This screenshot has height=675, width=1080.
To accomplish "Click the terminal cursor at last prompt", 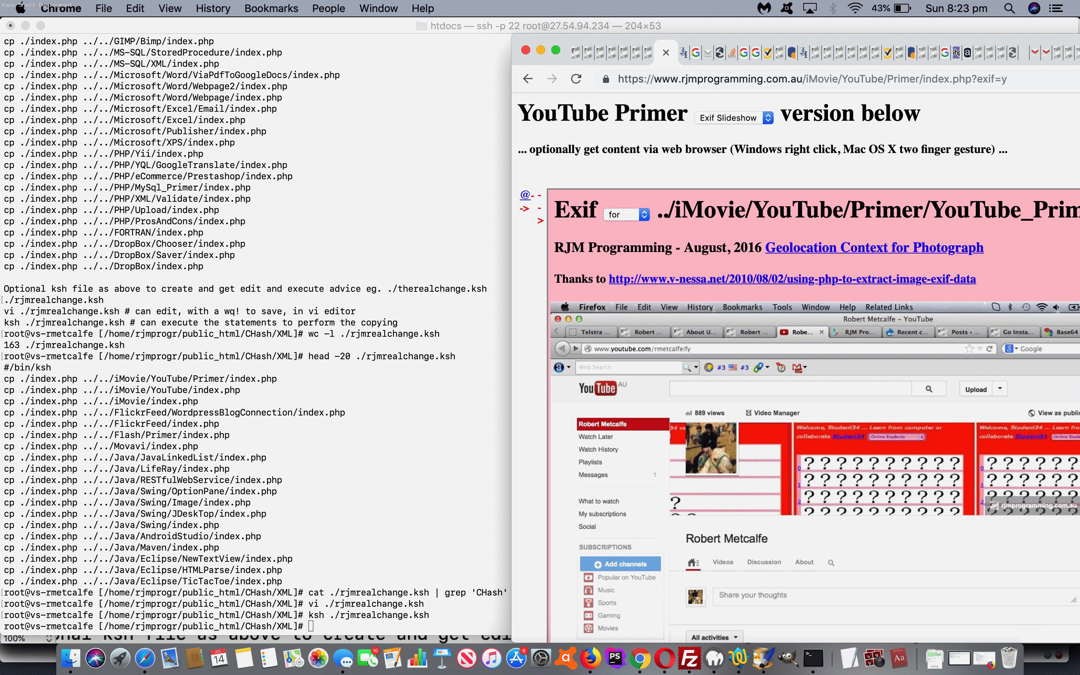I will tap(311, 626).
